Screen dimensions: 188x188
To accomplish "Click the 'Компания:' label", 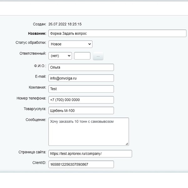I will (37, 87).
